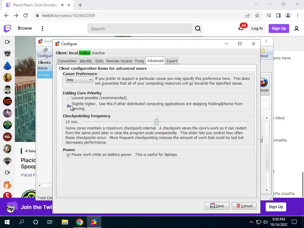Click the Twitch user profile icon
Screen dimensions: 304x228
[297, 28]
